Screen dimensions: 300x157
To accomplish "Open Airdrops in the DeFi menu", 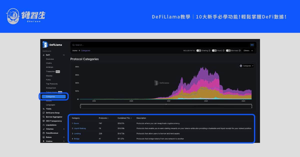I will point(49,67).
